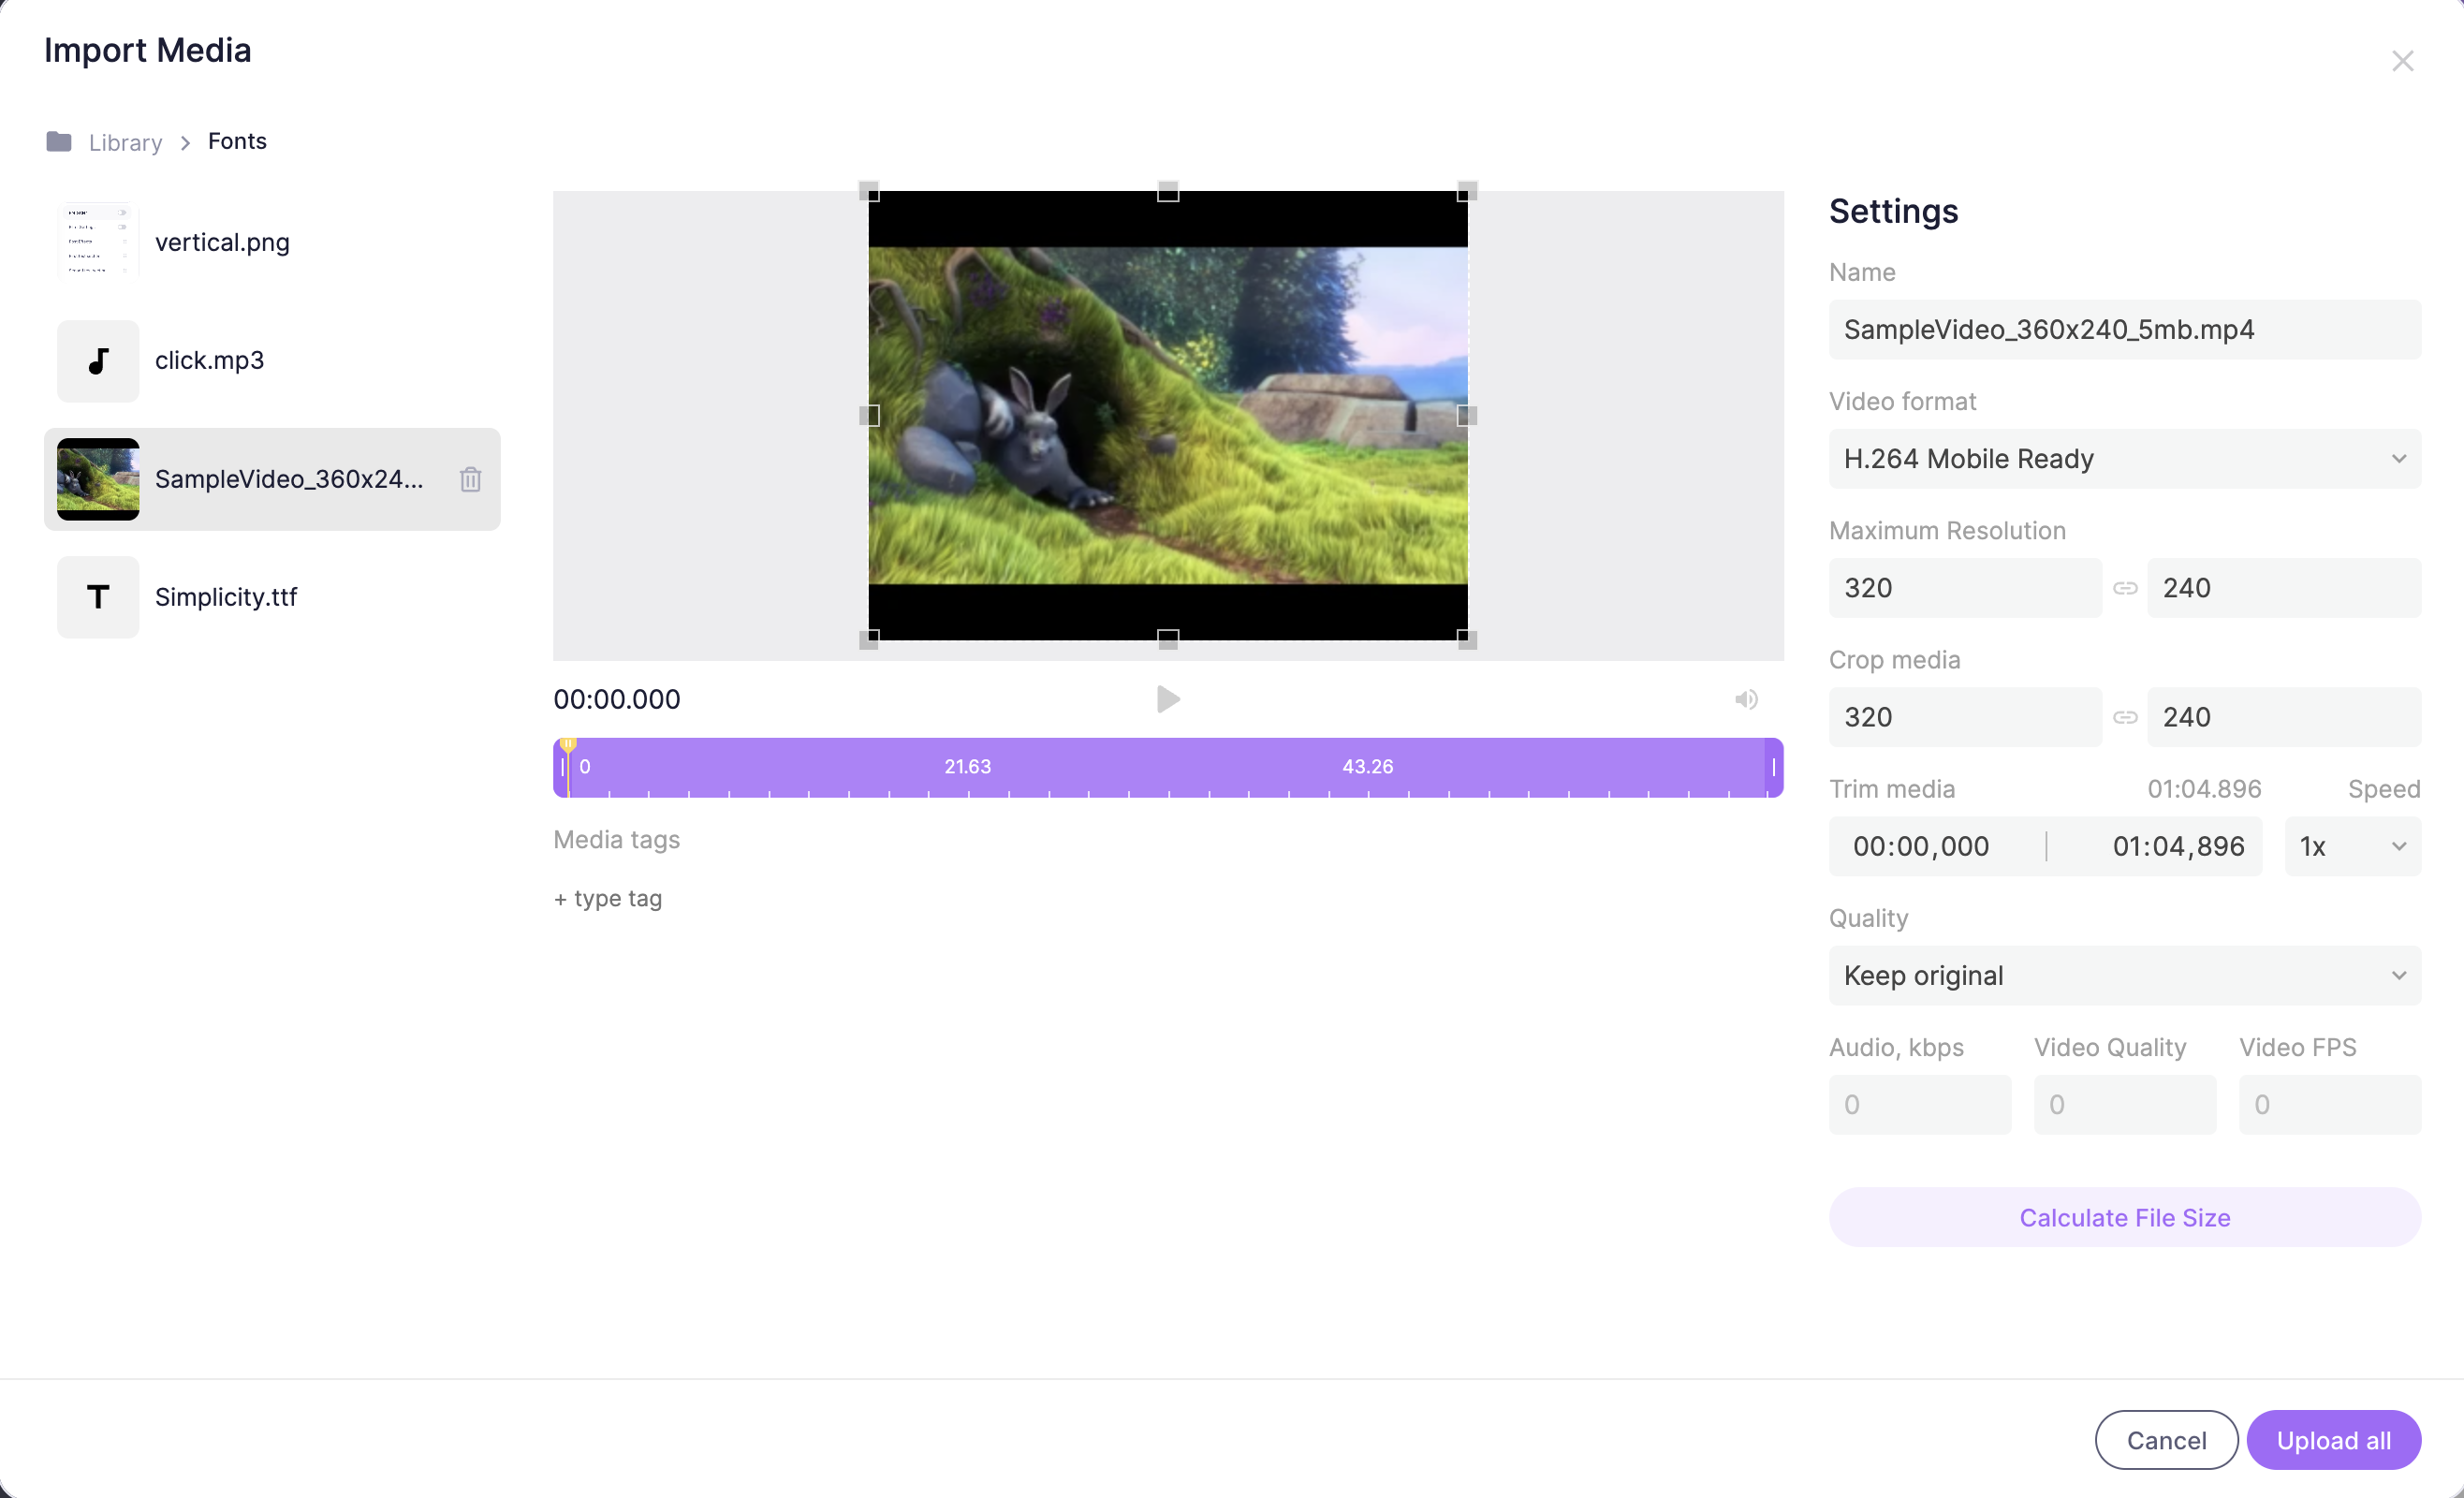This screenshot has height=1498, width=2464.
Task: Toggle the Maximum Resolution aspect link icon
Action: point(2124,587)
